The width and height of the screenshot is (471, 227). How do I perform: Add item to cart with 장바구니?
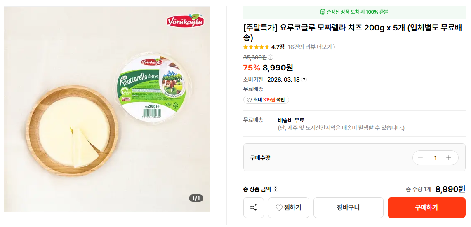pos(348,208)
